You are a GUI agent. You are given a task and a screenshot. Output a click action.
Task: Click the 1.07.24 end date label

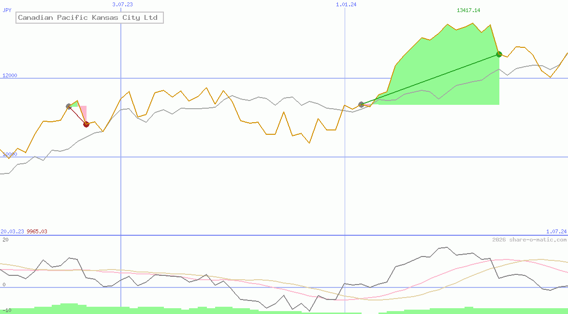[x=556, y=231]
